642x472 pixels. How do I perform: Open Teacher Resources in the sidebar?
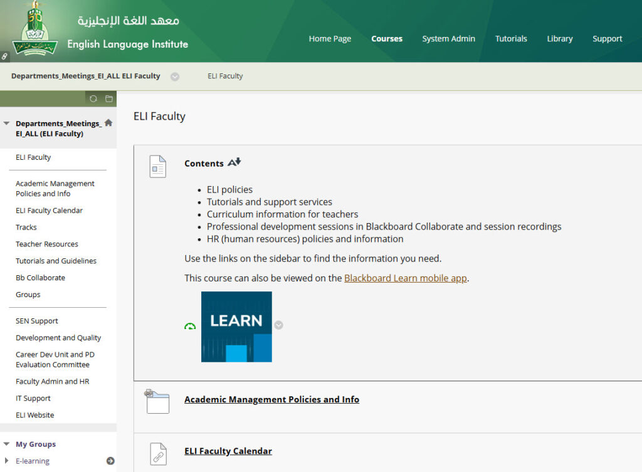click(47, 244)
